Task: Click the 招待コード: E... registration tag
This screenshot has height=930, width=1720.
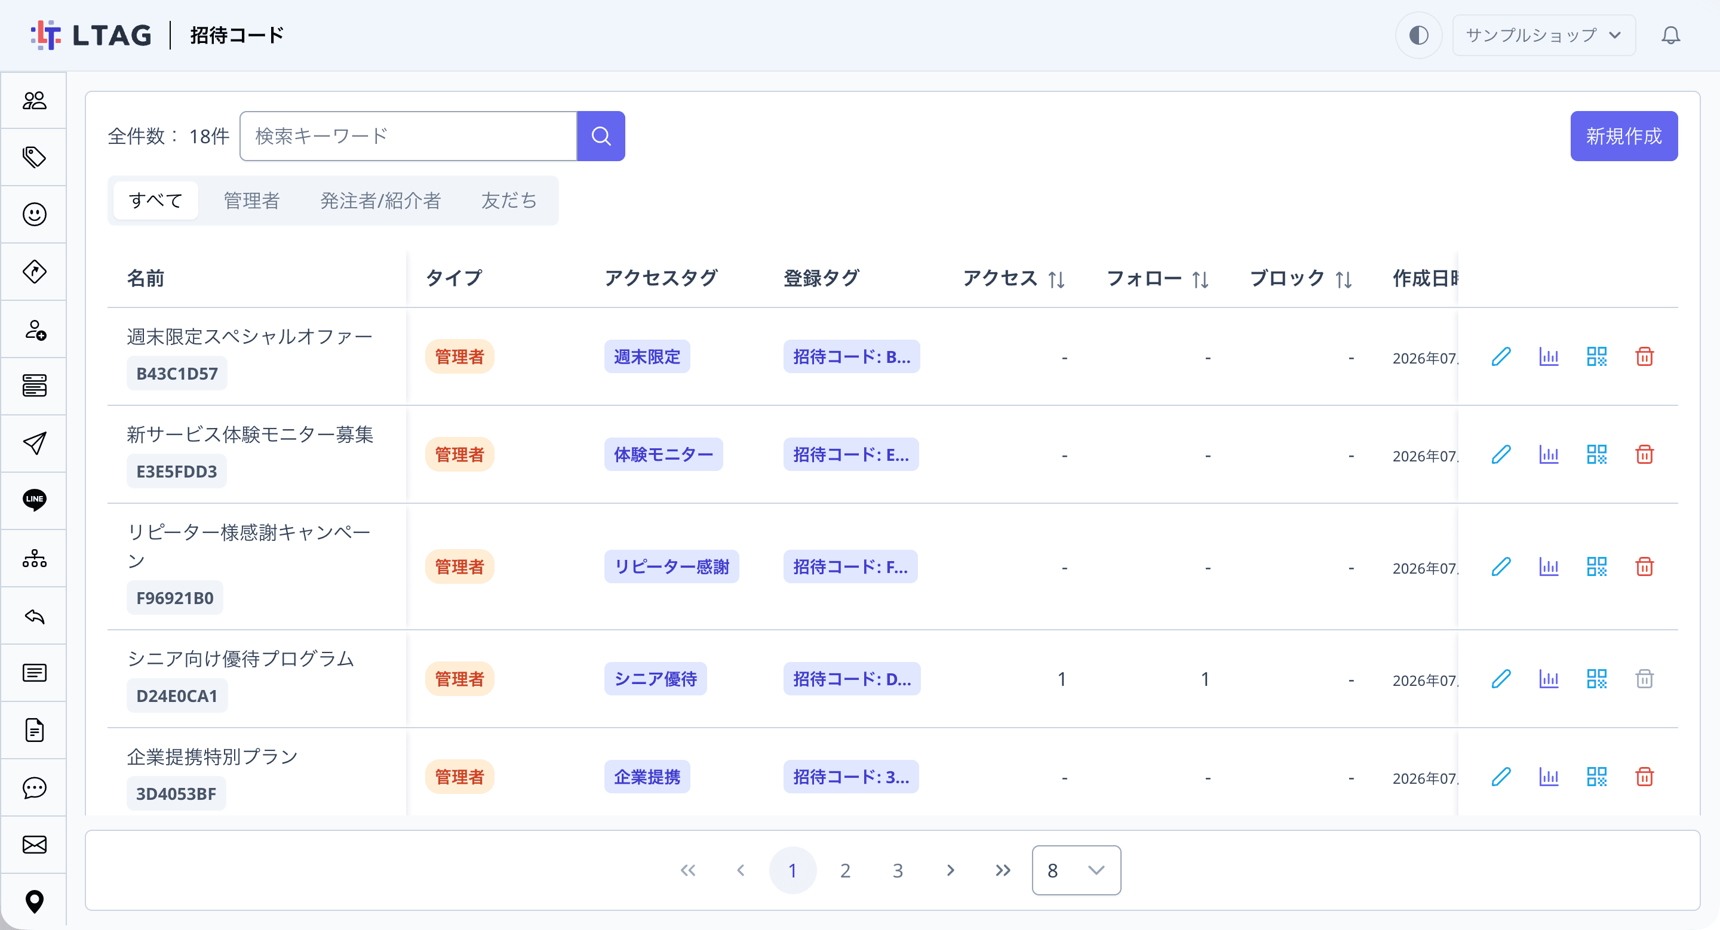Action: [x=850, y=455]
